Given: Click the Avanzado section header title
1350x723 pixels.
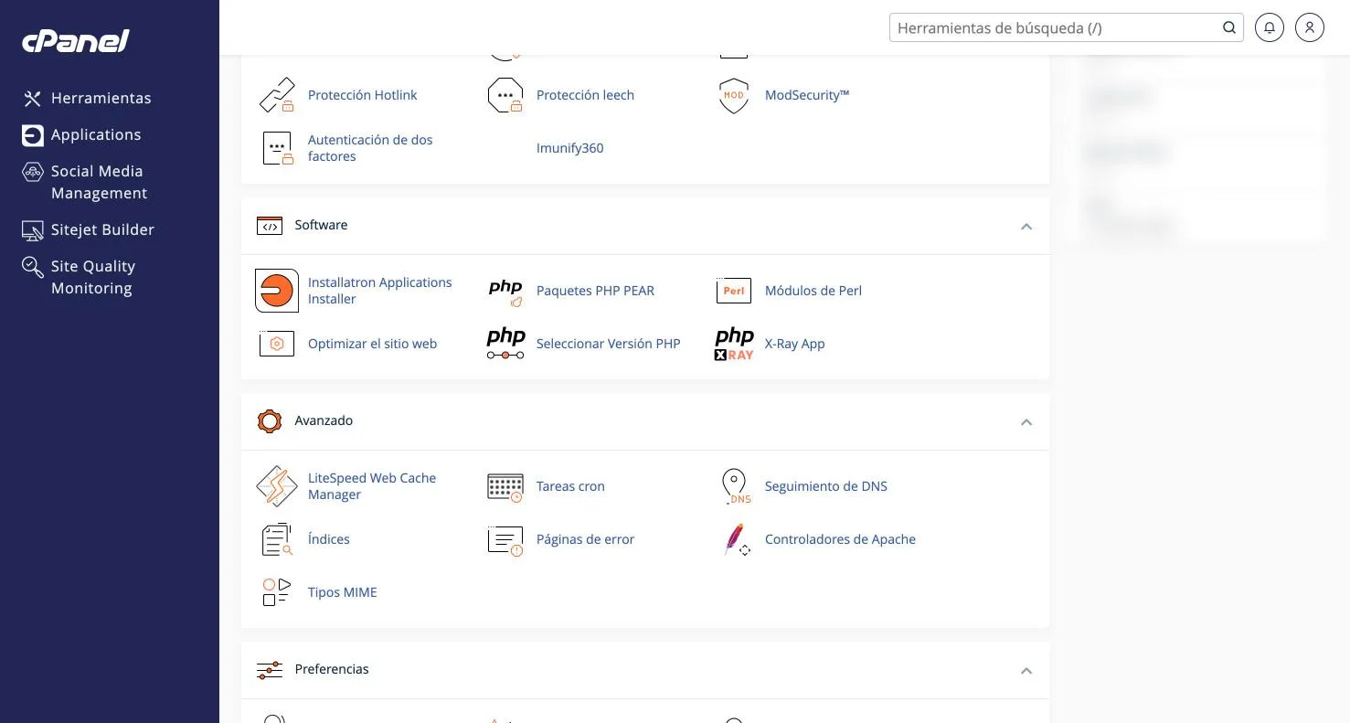Looking at the screenshot, I should click(x=324, y=420).
